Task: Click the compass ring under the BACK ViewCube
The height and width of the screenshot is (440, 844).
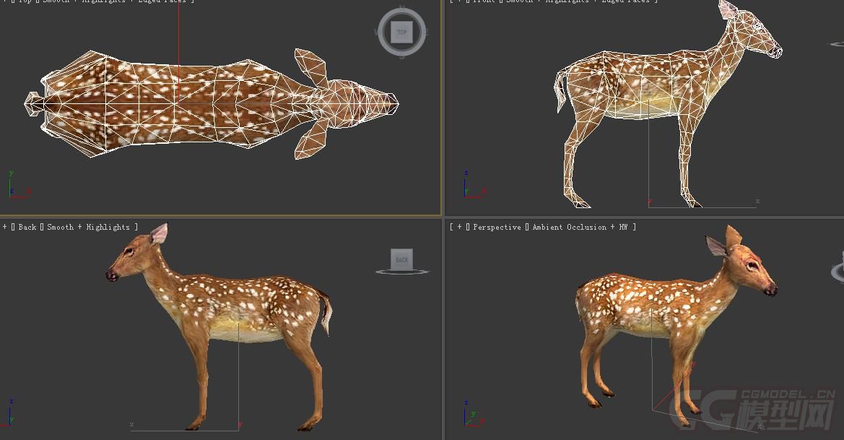Action: coord(402,272)
